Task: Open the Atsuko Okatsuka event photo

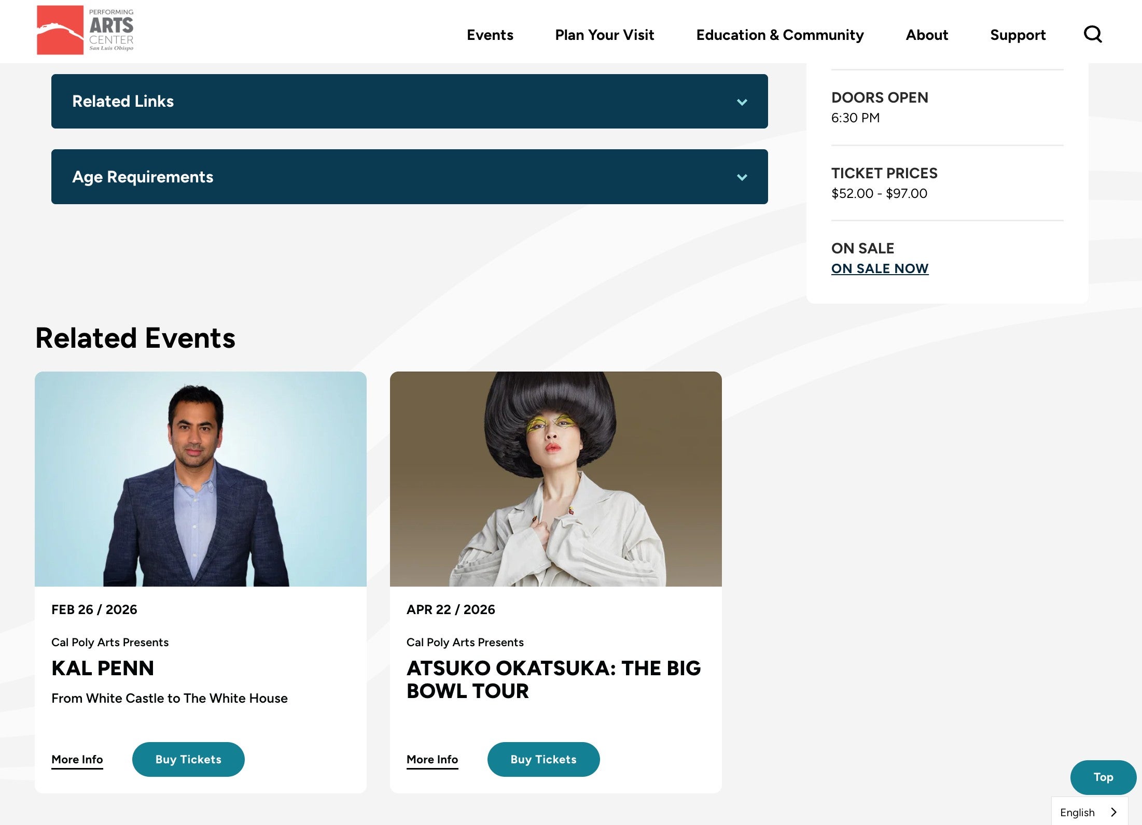Action: point(555,479)
